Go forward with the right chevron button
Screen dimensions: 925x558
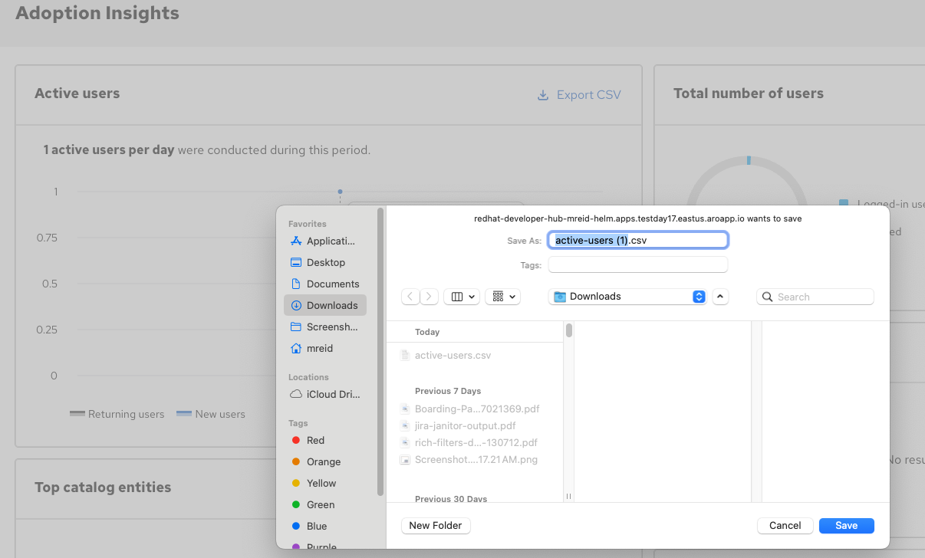tap(430, 297)
